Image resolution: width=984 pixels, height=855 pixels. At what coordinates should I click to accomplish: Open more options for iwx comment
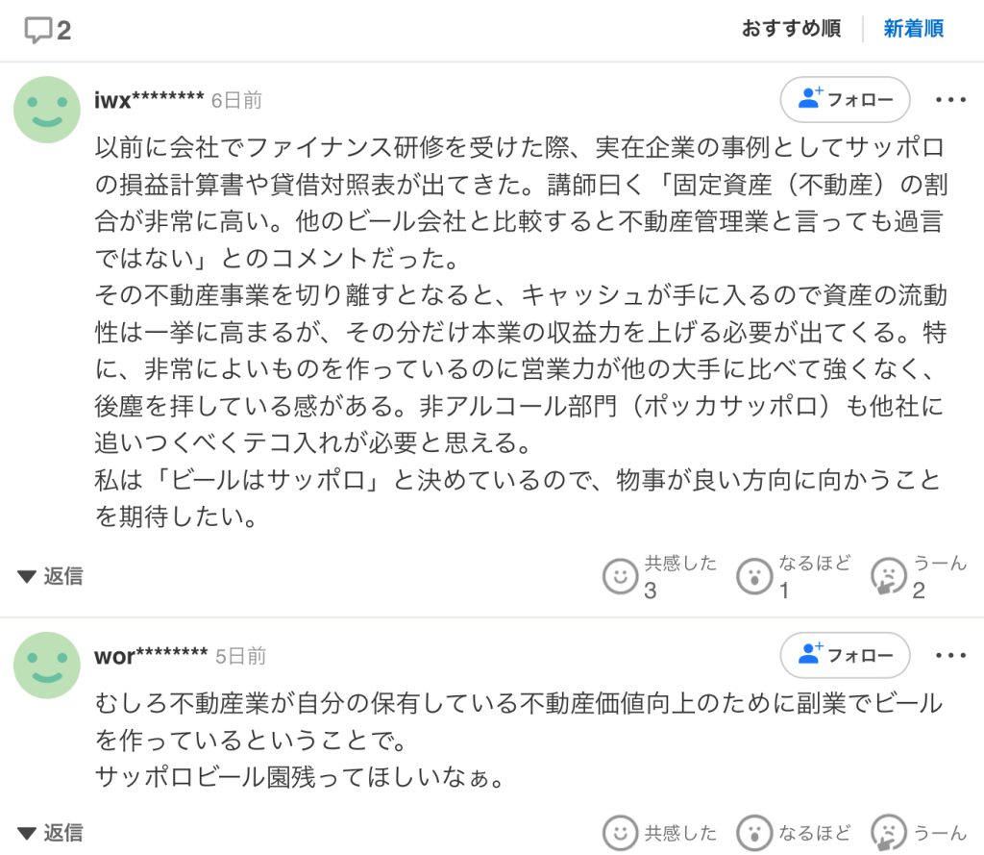950,99
